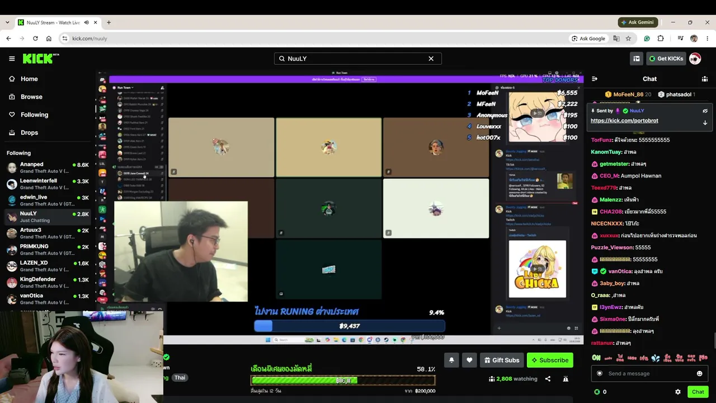Screen dimensions: 716x403
Task: Open LAZEN_XD's followed channel
Action: tap(48, 266)
